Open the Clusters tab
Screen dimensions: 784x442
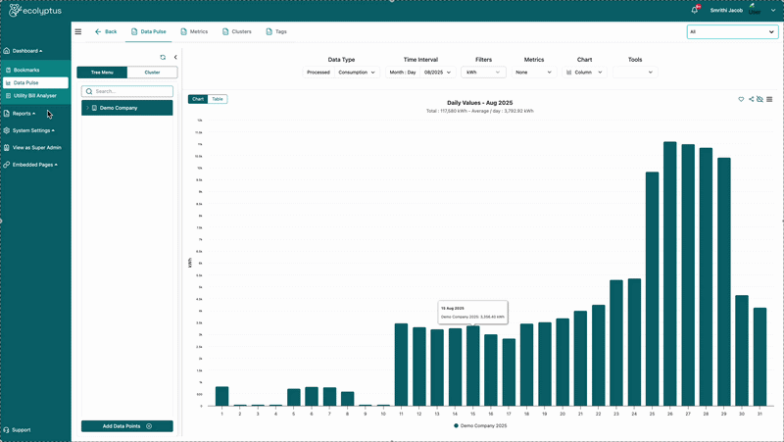236,31
